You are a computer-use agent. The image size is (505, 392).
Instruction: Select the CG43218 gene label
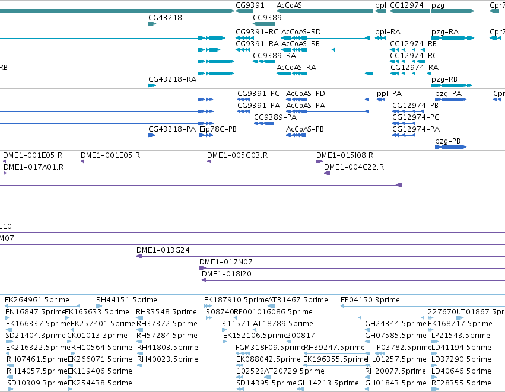165,17
